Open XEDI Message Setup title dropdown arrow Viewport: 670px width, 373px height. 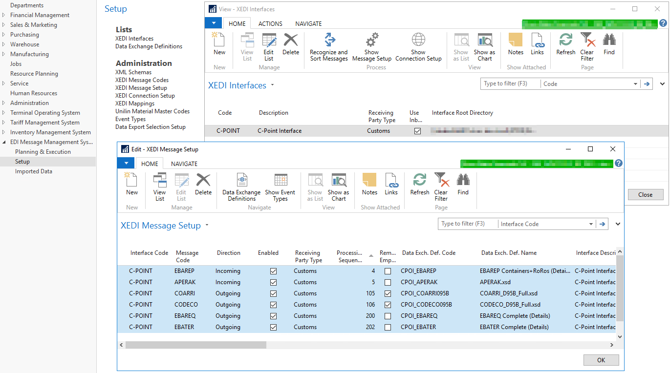(207, 225)
